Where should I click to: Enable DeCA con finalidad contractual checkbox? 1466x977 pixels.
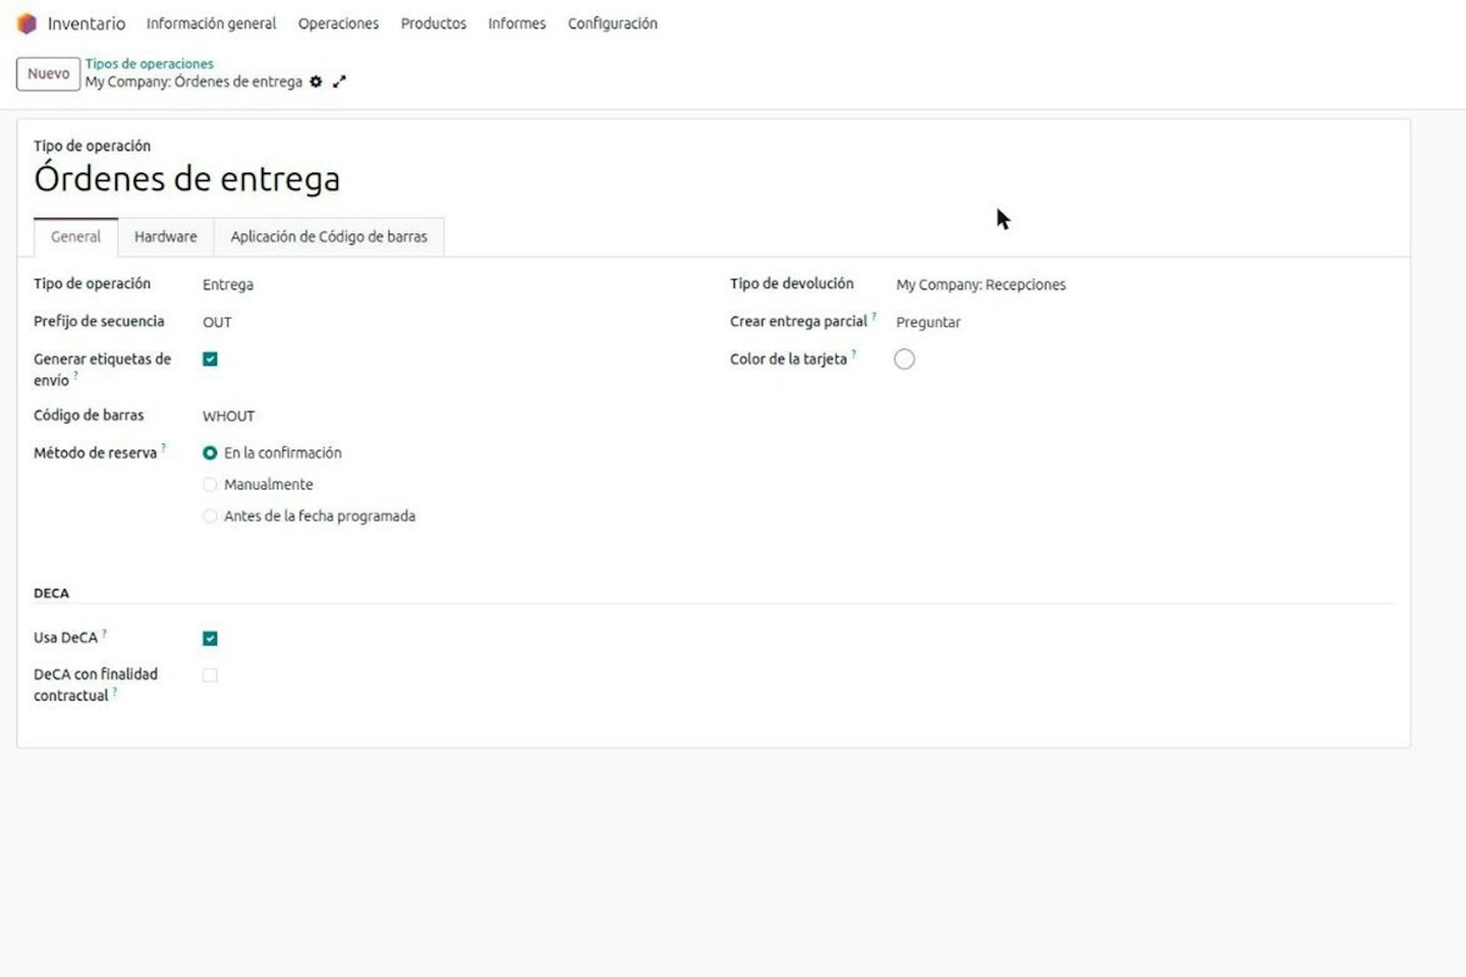click(210, 676)
